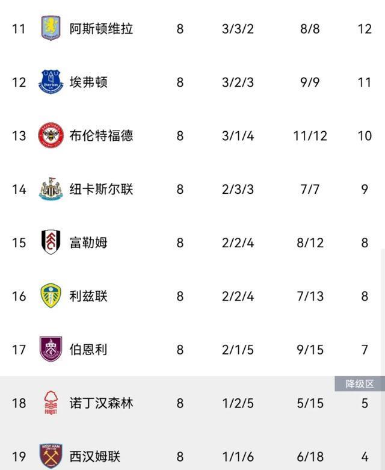Open the 富勒姆 team link
This screenshot has width=385, height=470.
coord(88,243)
